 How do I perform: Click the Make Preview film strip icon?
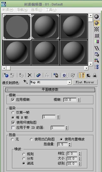tap(97, 48)
